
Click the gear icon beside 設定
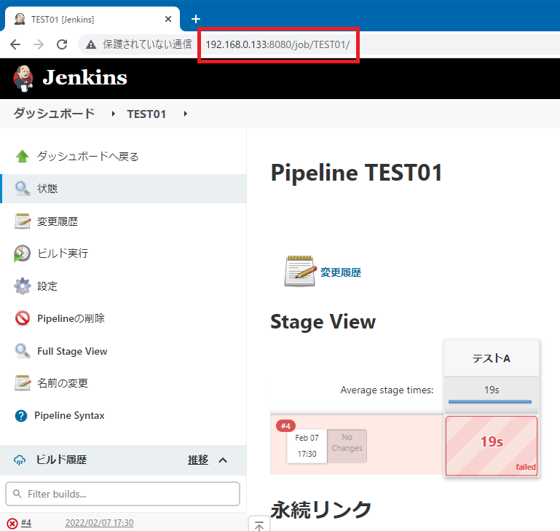[22, 286]
